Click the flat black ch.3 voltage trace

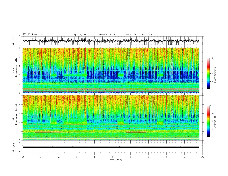111,147
